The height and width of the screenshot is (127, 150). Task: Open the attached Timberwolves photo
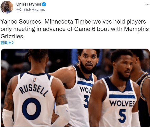pyautogui.click(x=75, y=88)
